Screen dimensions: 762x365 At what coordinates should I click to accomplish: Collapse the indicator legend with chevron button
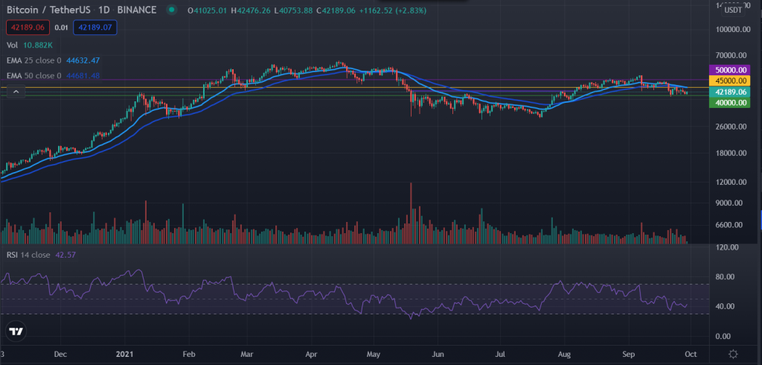[x=16, y=92]
